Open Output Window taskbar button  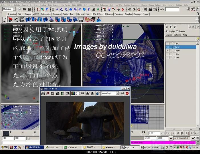click(149, 147)
